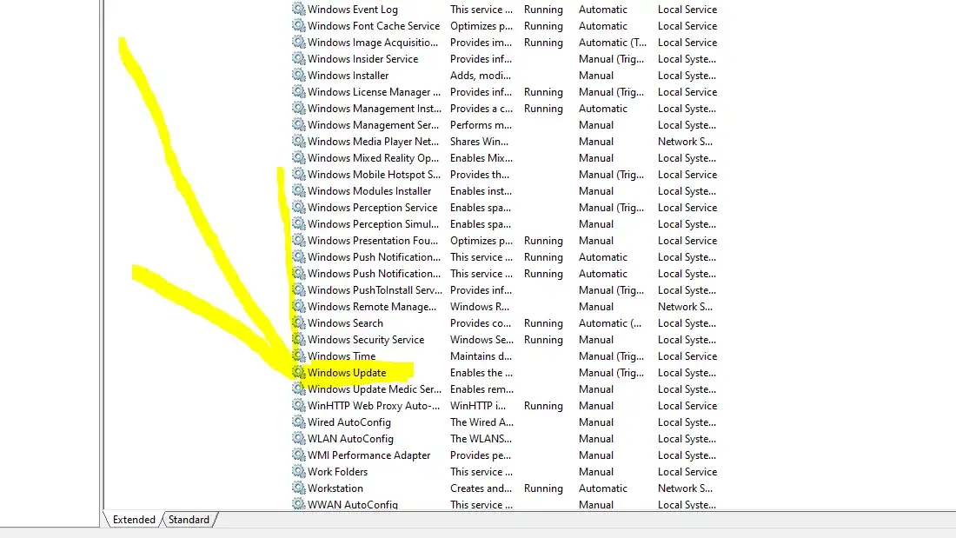The height and width of the screenshot is (538, 956).
Task: Click the gear icon beside Work Folders
Action: [x=298, y=471]
